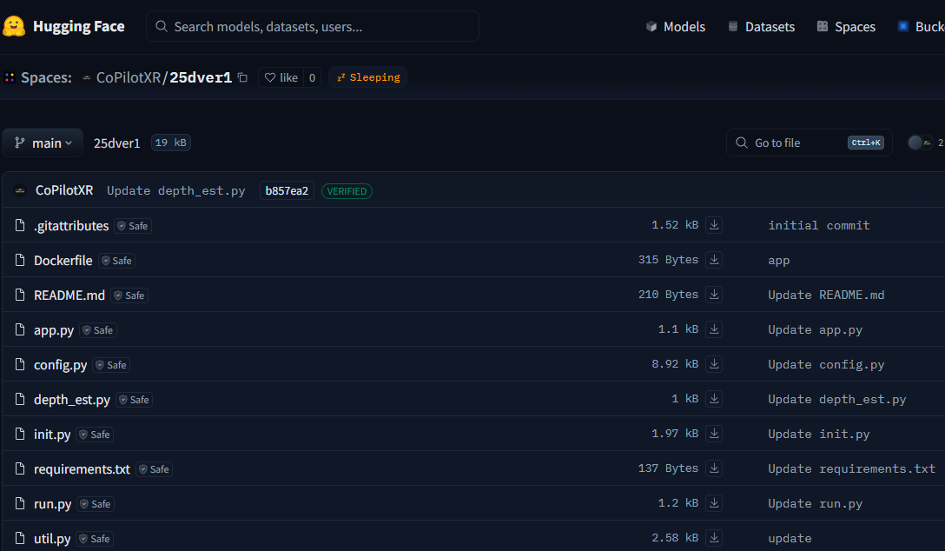Click the CoPilotXR avatar in commit row
The height and width of the screenshot is (551, 945).
click(20, 191)
